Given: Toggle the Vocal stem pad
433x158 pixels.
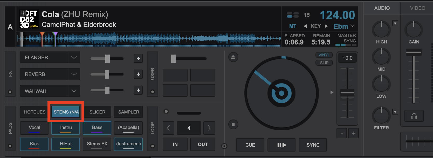Looking at the screenshot, I should 34,128.
